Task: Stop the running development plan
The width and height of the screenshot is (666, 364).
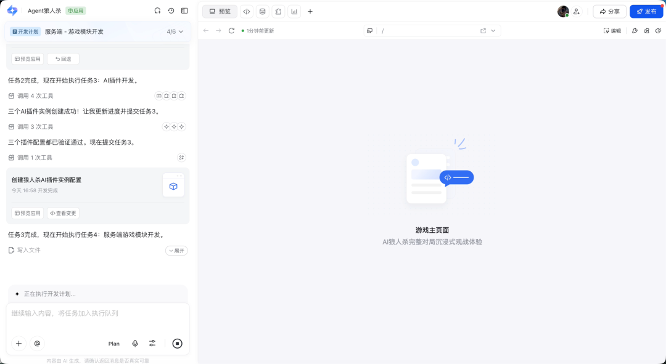Action: point(177,344)
